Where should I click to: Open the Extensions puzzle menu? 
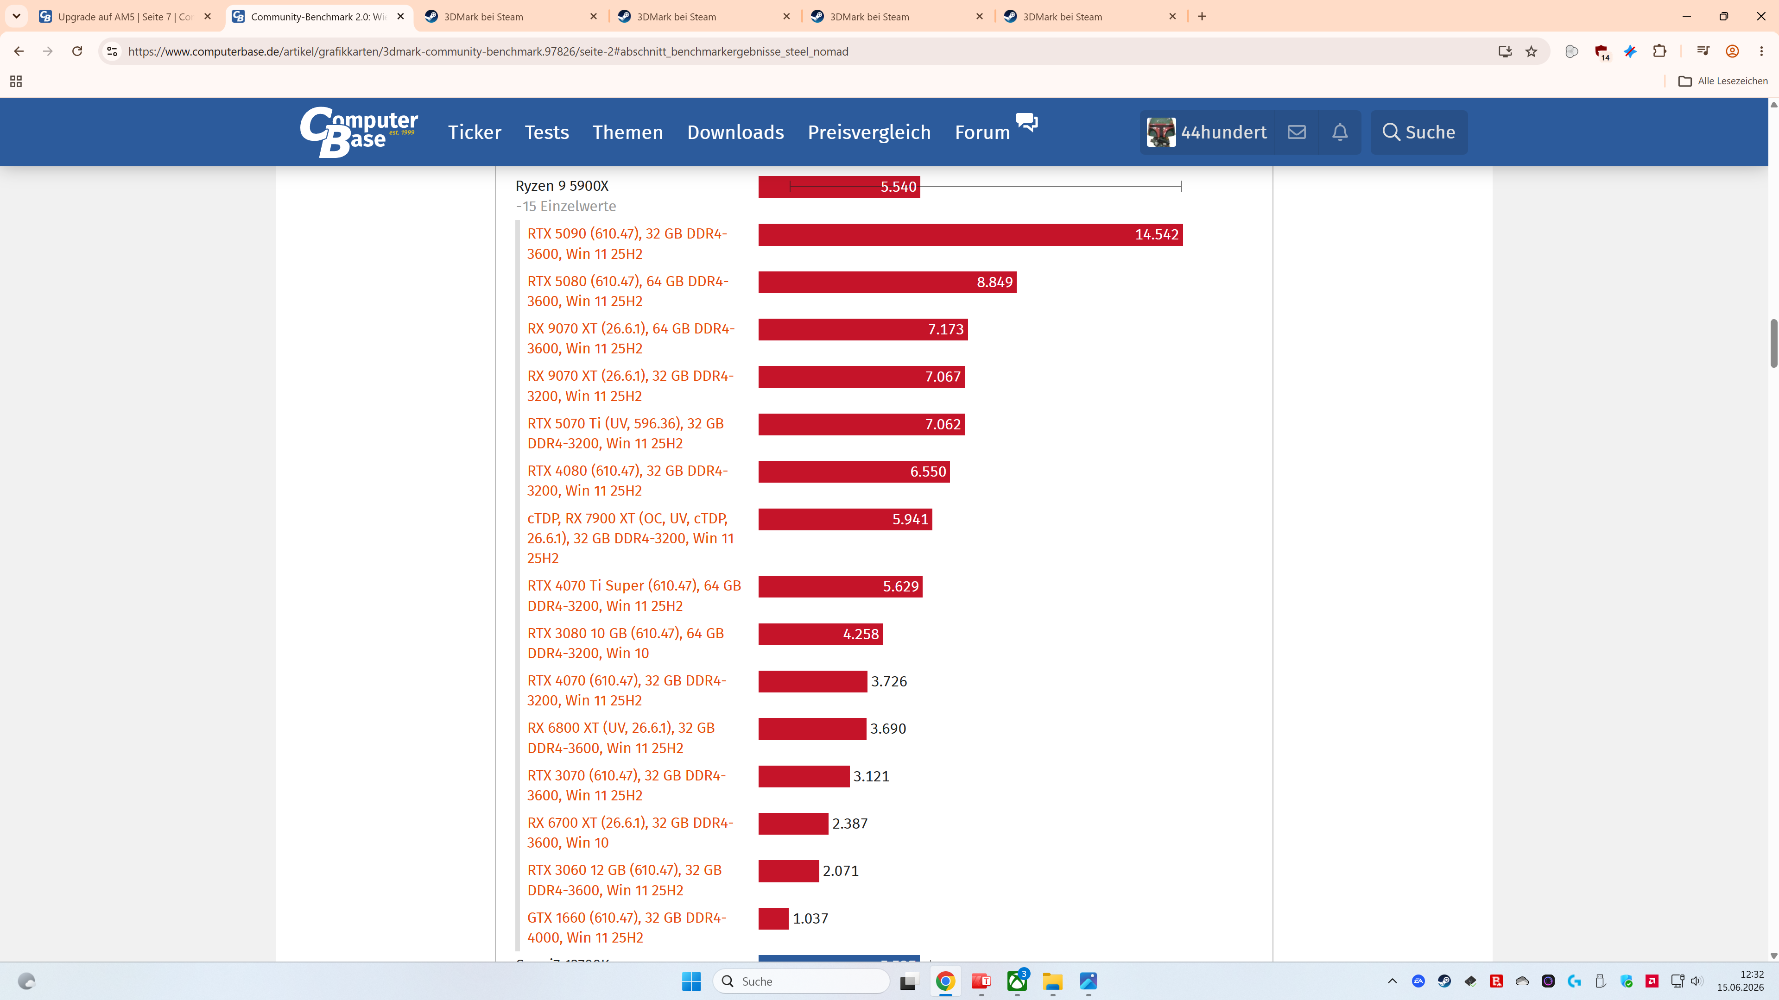(1659, 51)
